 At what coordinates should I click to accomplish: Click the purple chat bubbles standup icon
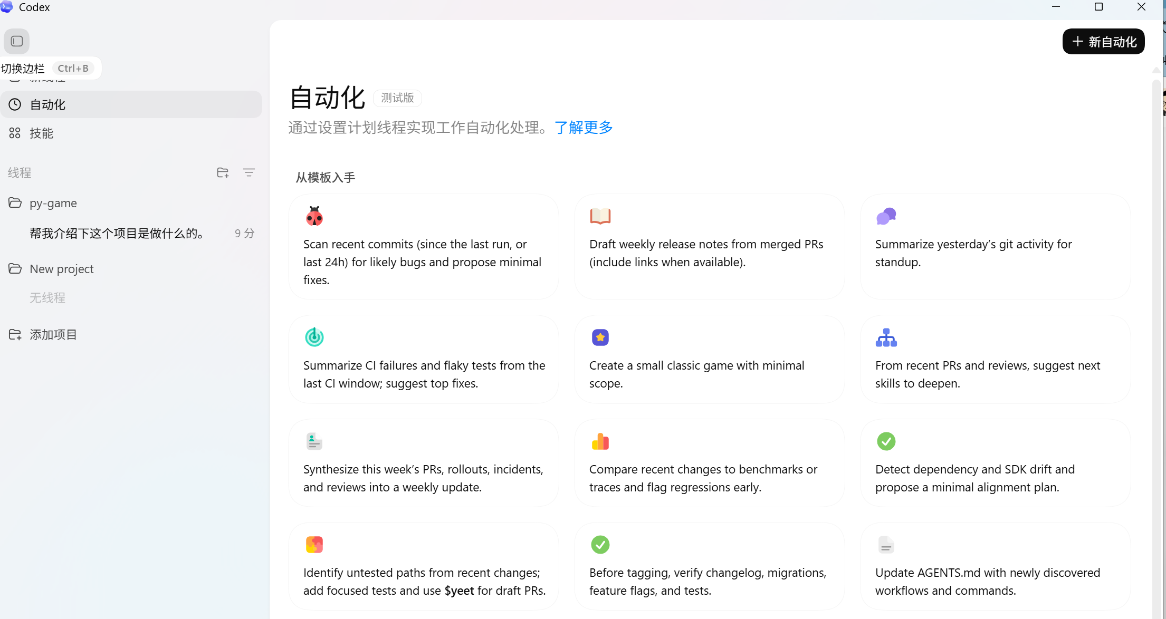[x=886, y=216]
